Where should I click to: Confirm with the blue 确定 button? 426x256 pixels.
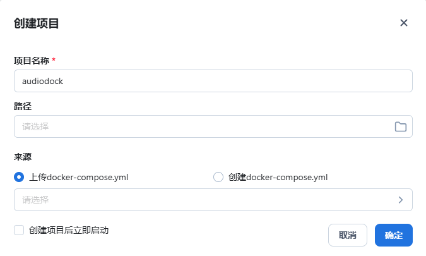[x=393, y=235]
